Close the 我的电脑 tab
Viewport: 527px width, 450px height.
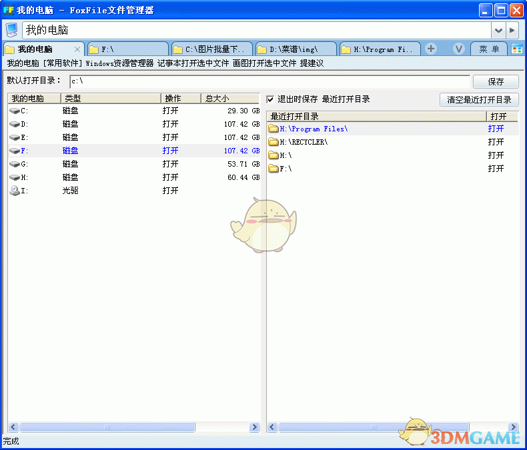[77, 49]
